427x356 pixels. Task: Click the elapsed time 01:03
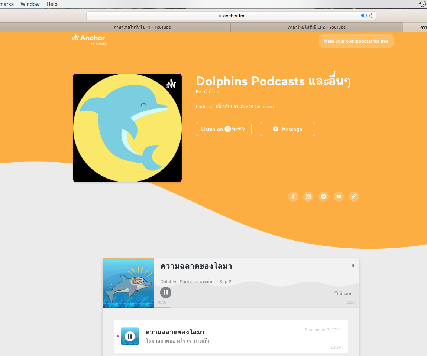coord(162,303)
